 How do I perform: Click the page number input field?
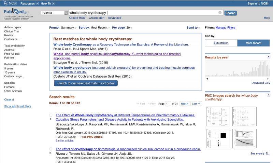click(x=169, y=104)
